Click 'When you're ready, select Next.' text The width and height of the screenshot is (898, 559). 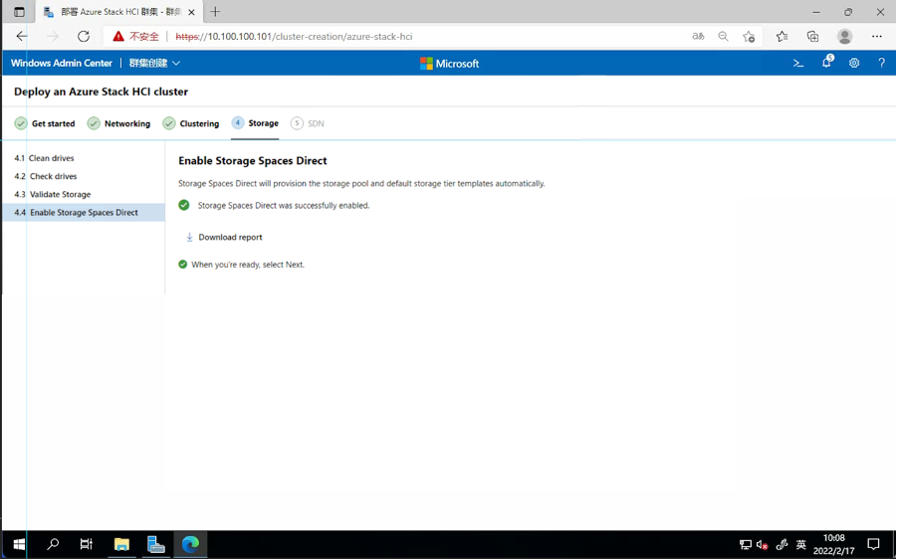click(248, 265)
